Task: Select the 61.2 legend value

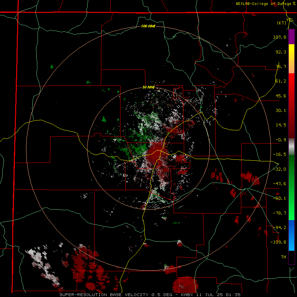Action: [x=281, y=81]
